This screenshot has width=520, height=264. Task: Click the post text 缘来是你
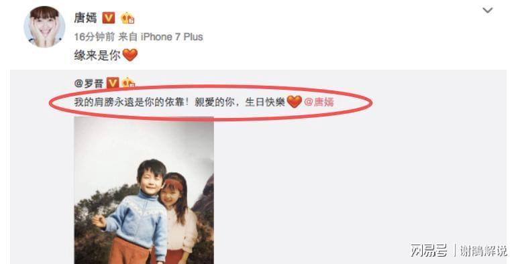point(97,55)
